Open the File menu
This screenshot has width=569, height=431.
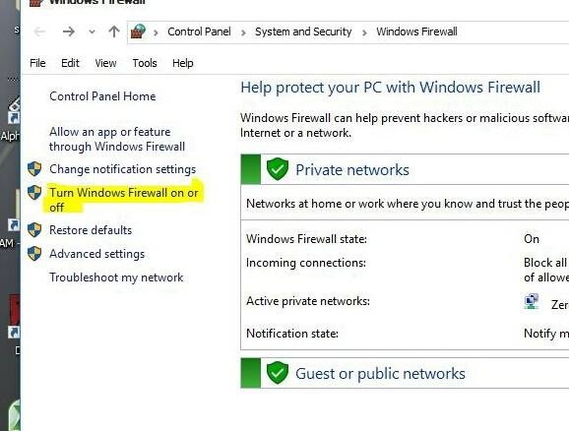click(x=37, y=63)
